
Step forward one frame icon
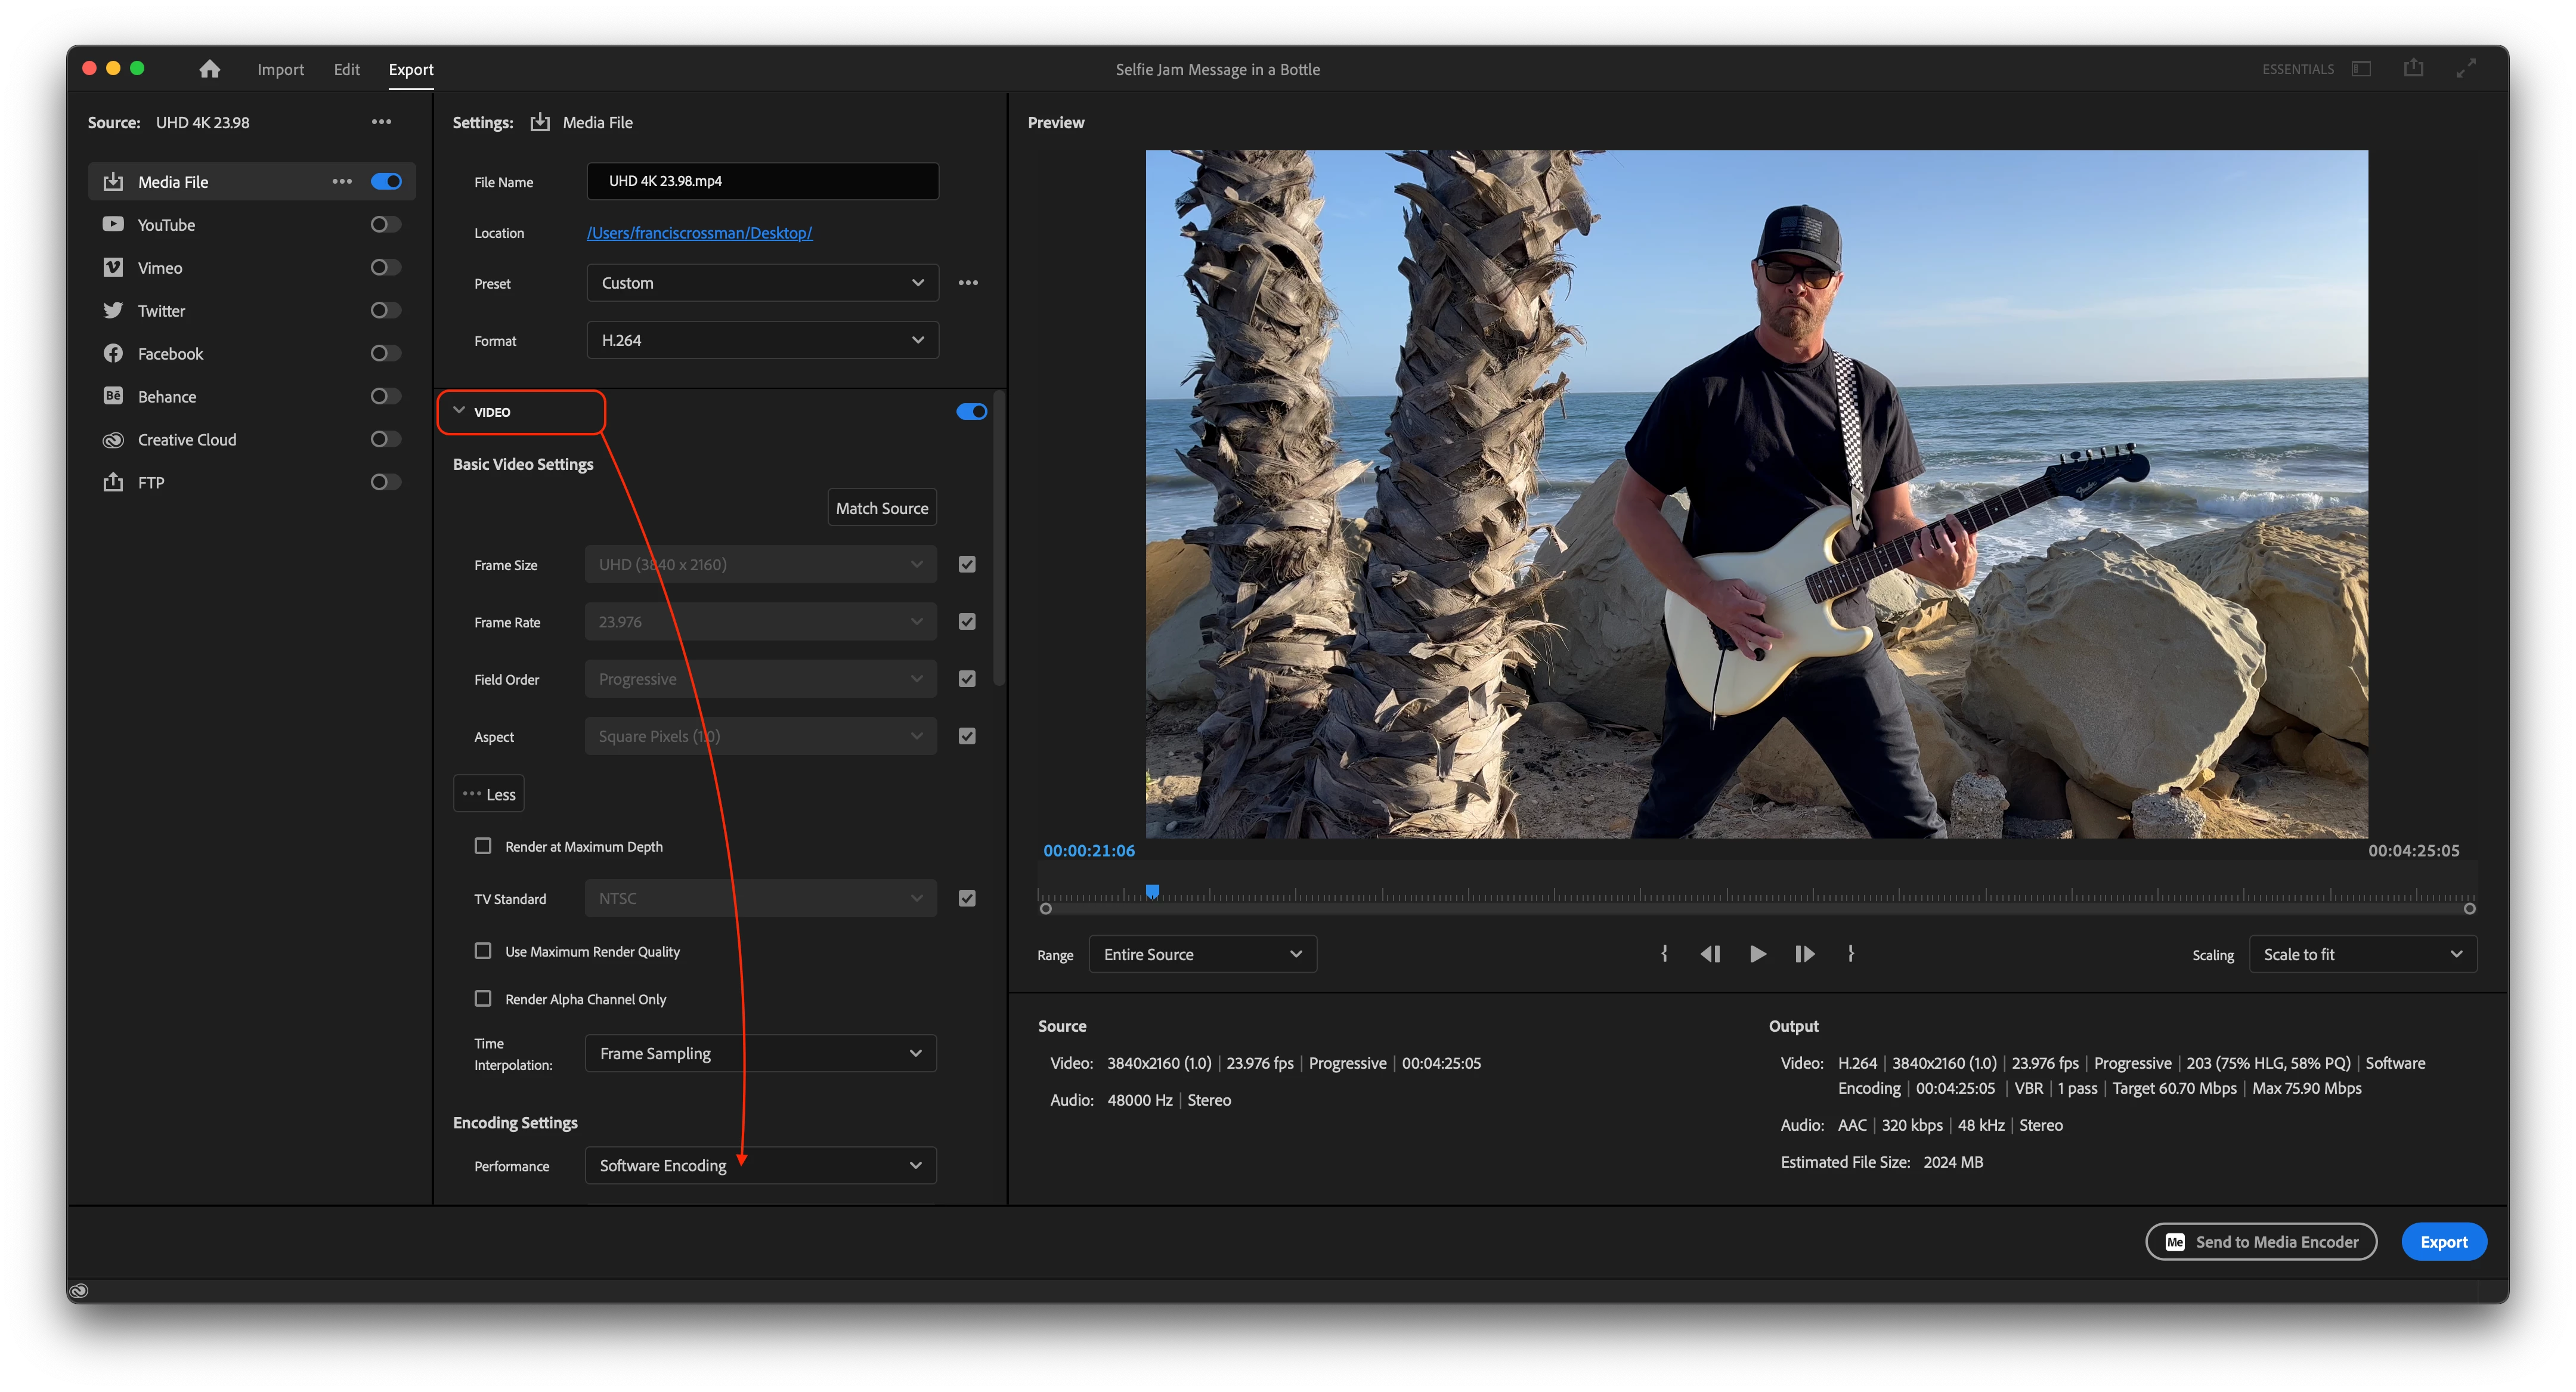point(1804,954)
